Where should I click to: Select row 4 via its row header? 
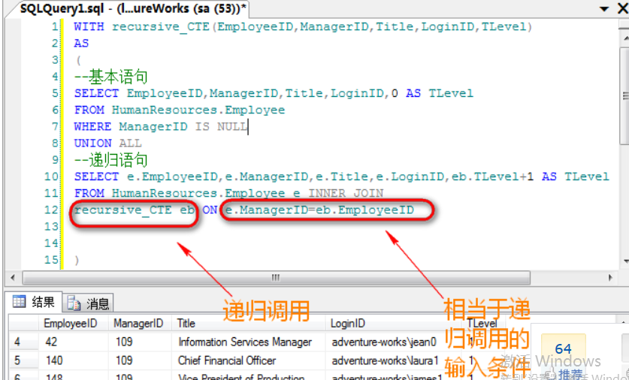click(20, 342)
